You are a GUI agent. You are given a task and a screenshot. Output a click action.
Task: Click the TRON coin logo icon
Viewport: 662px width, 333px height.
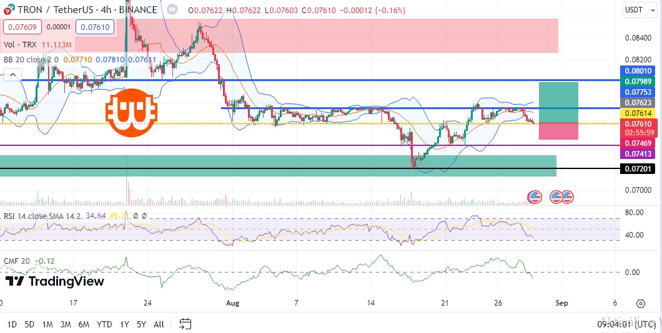click(9, 9)
